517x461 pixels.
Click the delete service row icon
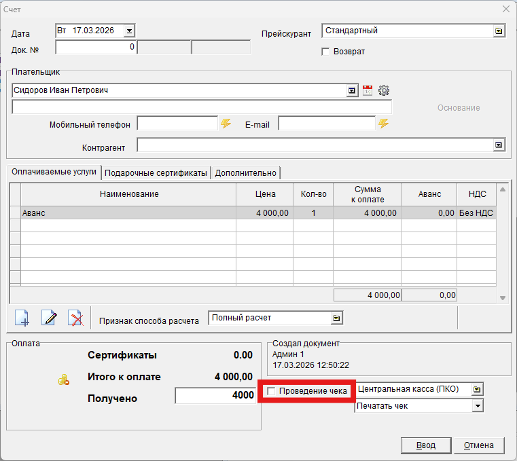point(75,318)
